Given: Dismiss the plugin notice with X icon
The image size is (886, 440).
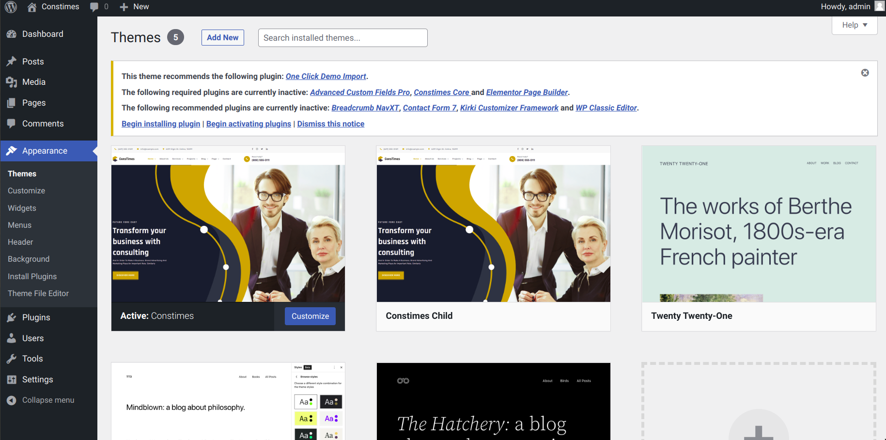Looking at the screenshot, I should click(865, 73).
